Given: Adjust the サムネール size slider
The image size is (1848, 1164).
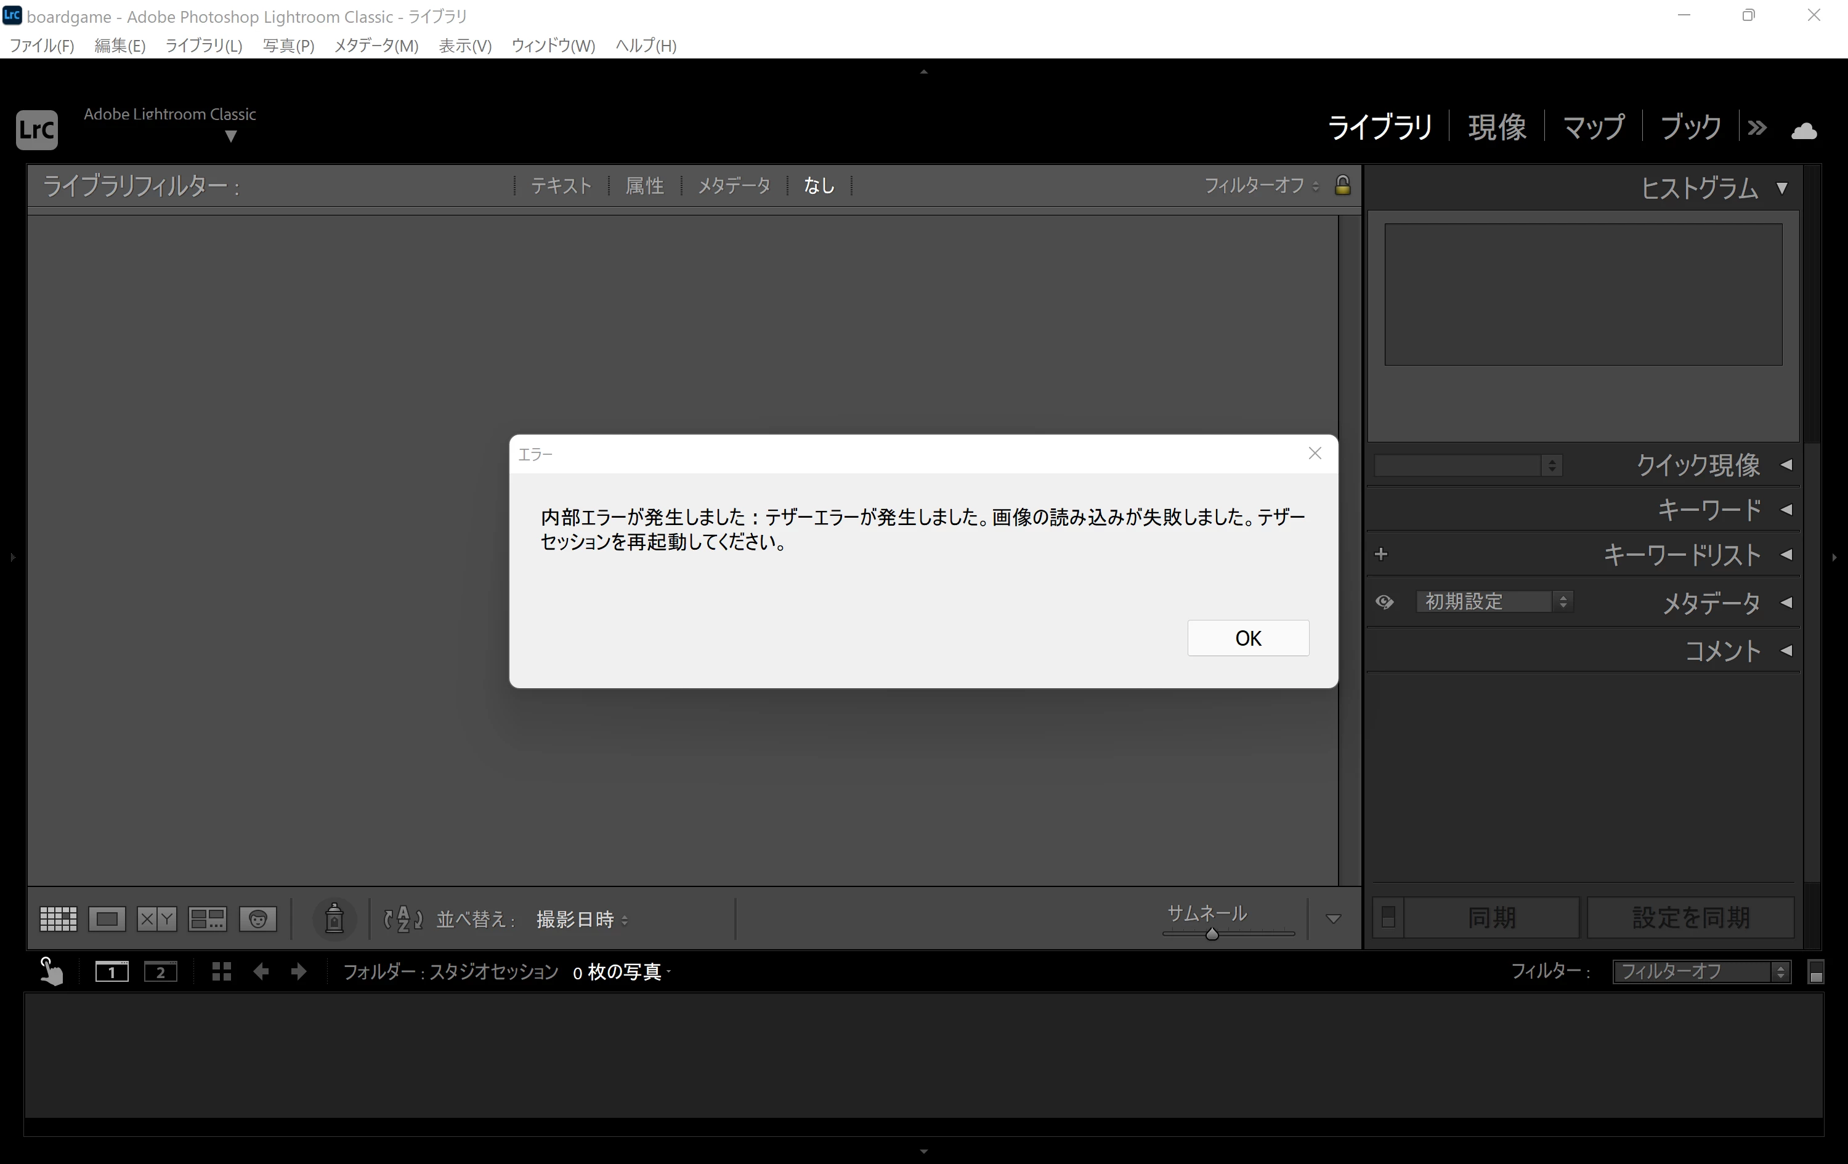Looking at the screenshot, I should [x=1212, y=934].
